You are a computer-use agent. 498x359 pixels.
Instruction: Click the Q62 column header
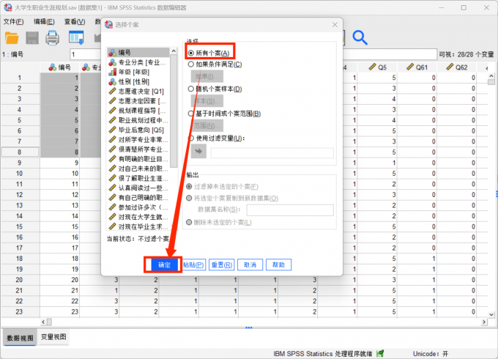coord(457,67)
